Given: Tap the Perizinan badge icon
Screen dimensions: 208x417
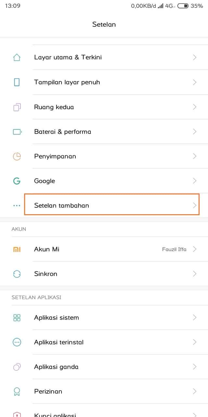Looking at the screenshot, I should tap(17, 391).
